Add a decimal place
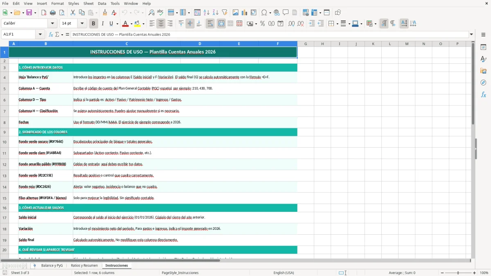This screenshot has width=491, height=276. point(291,24)
